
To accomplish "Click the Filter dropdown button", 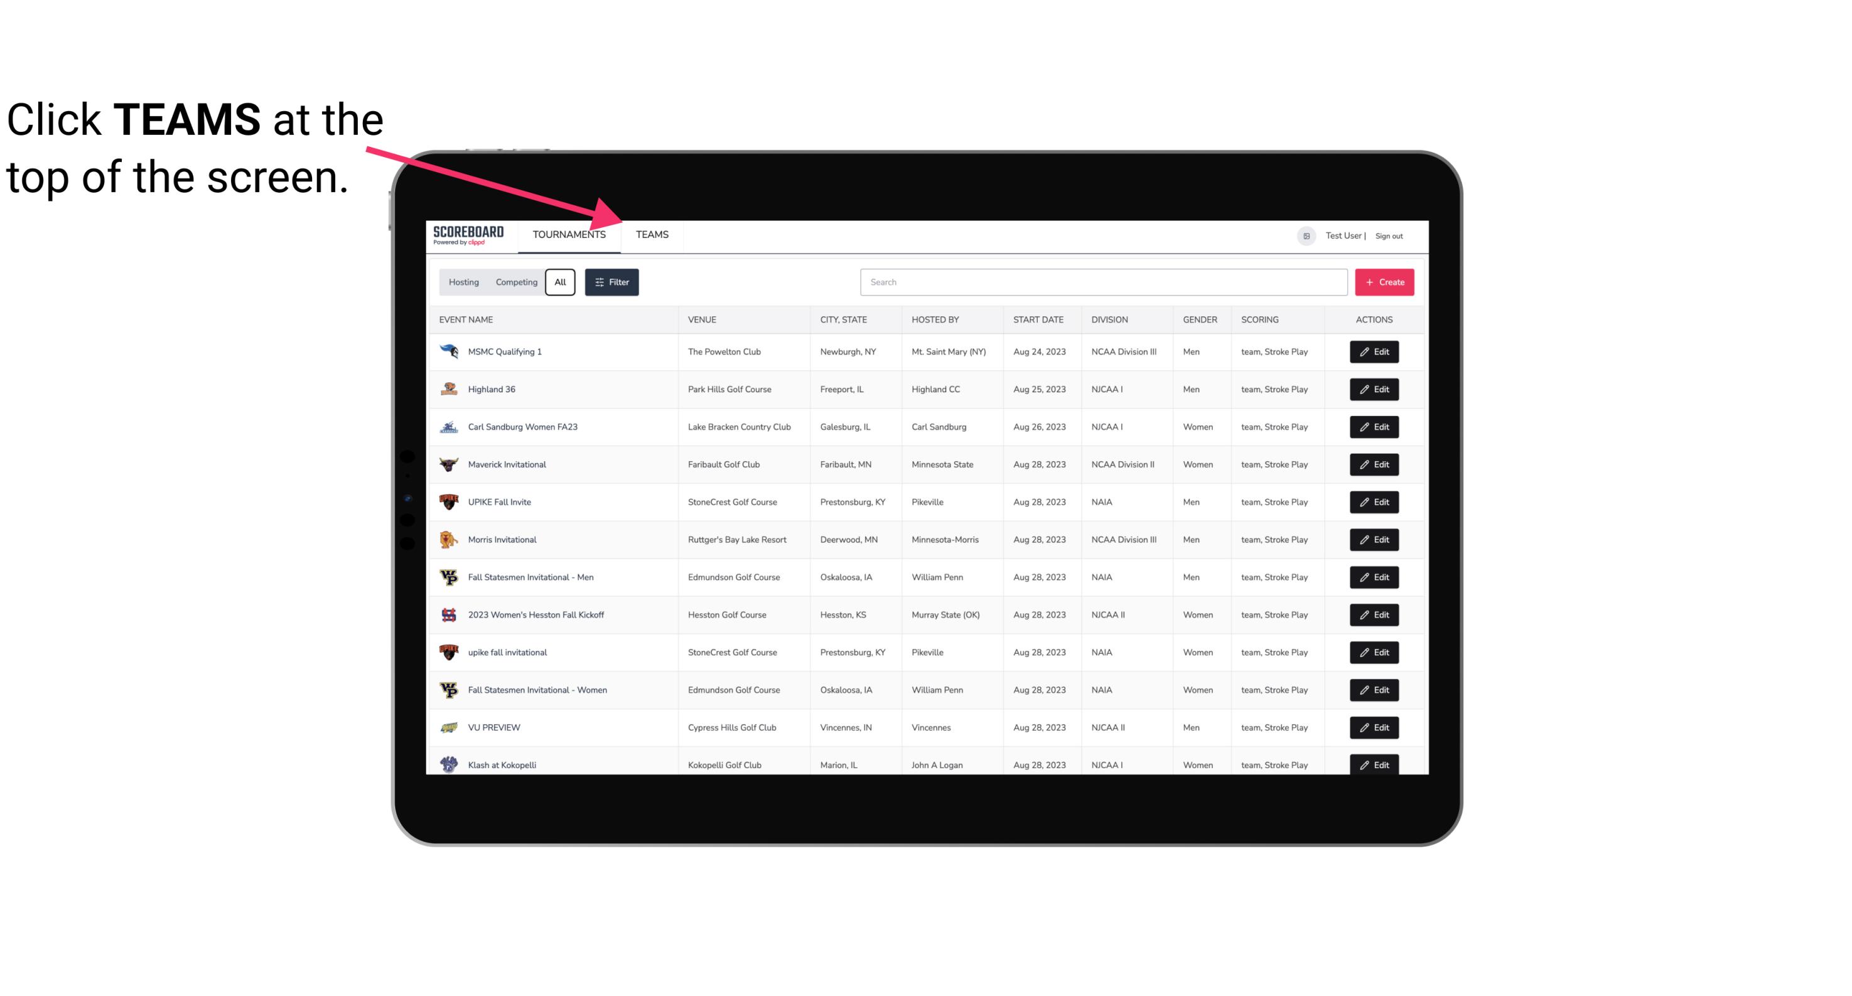I will pyautogui.click(x=612, y=282).
